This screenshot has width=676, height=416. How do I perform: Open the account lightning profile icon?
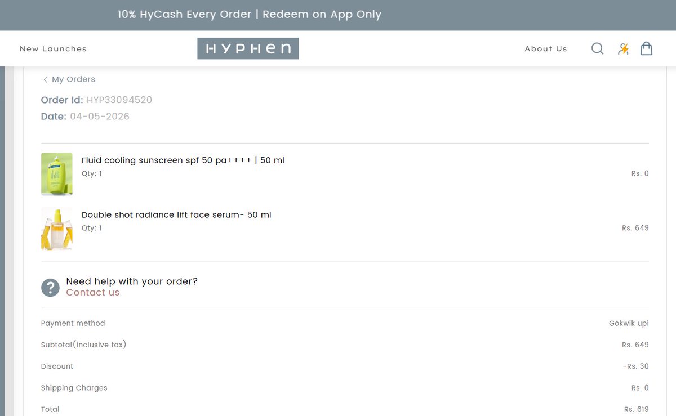(x=623, y=49)
